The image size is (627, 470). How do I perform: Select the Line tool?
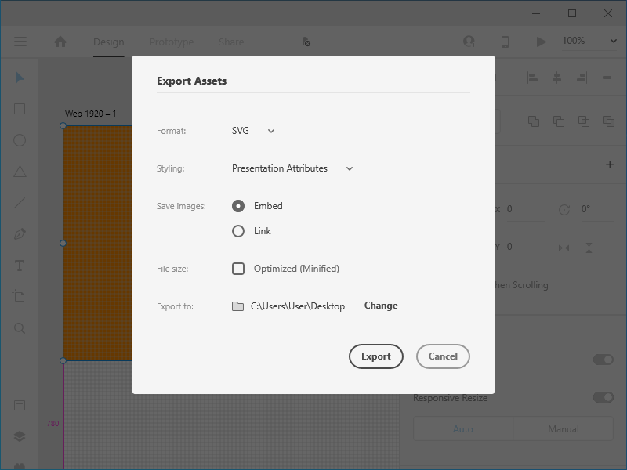pyautogui.click(x=20, y=203)
